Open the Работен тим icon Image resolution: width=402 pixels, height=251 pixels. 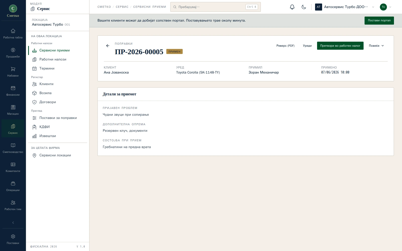point(13,203)
